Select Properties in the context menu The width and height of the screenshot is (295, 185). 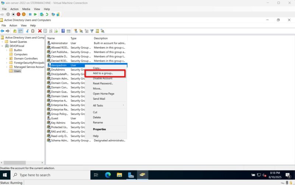[x=106, y=129]
